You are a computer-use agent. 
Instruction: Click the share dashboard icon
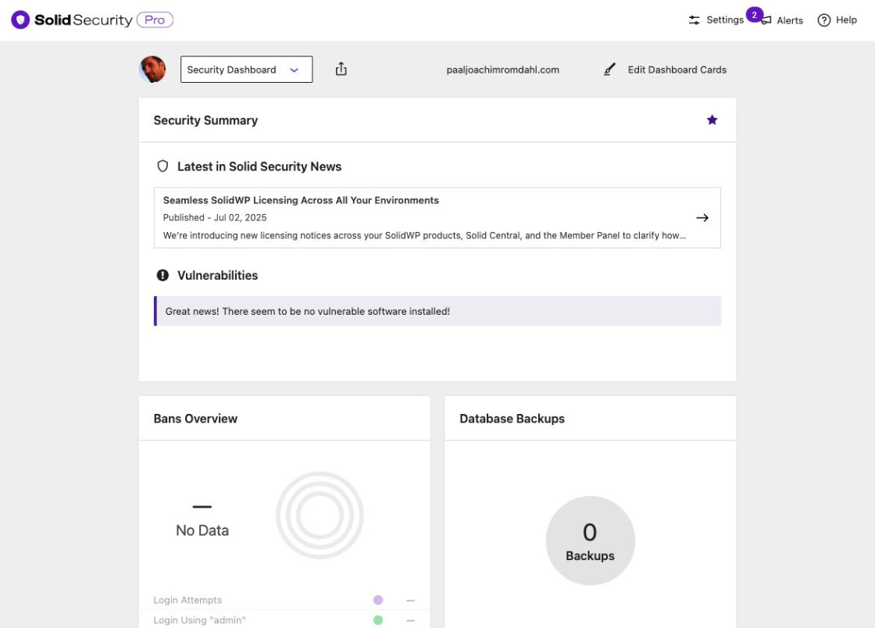point(341,70)
